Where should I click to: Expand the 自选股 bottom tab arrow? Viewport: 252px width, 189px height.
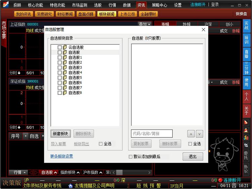55,173
